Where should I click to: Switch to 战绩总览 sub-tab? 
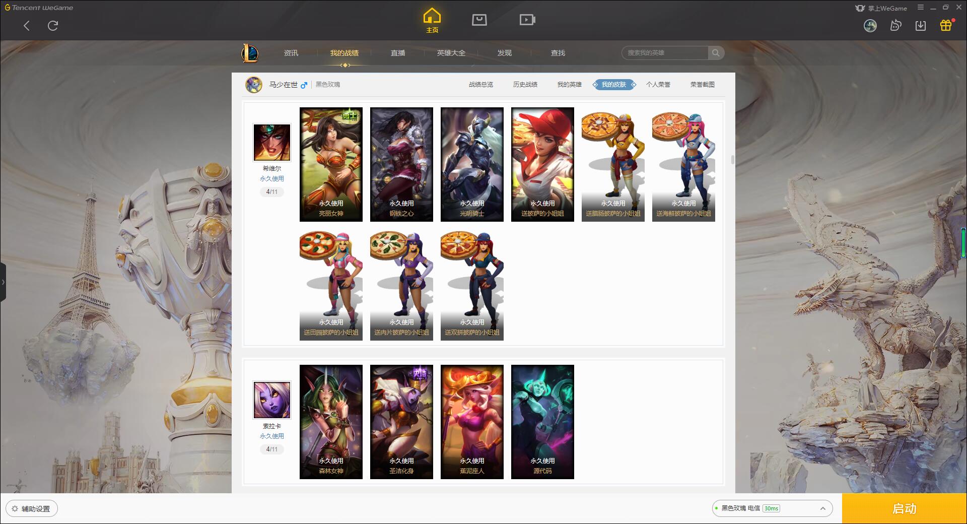coord(481,85)
